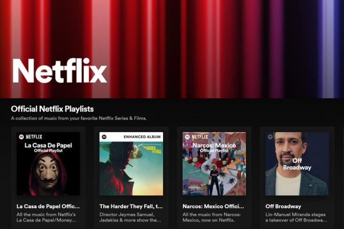
Task: Click Netflix wordmark on Narcos cover
Action: tap(200, 137)
